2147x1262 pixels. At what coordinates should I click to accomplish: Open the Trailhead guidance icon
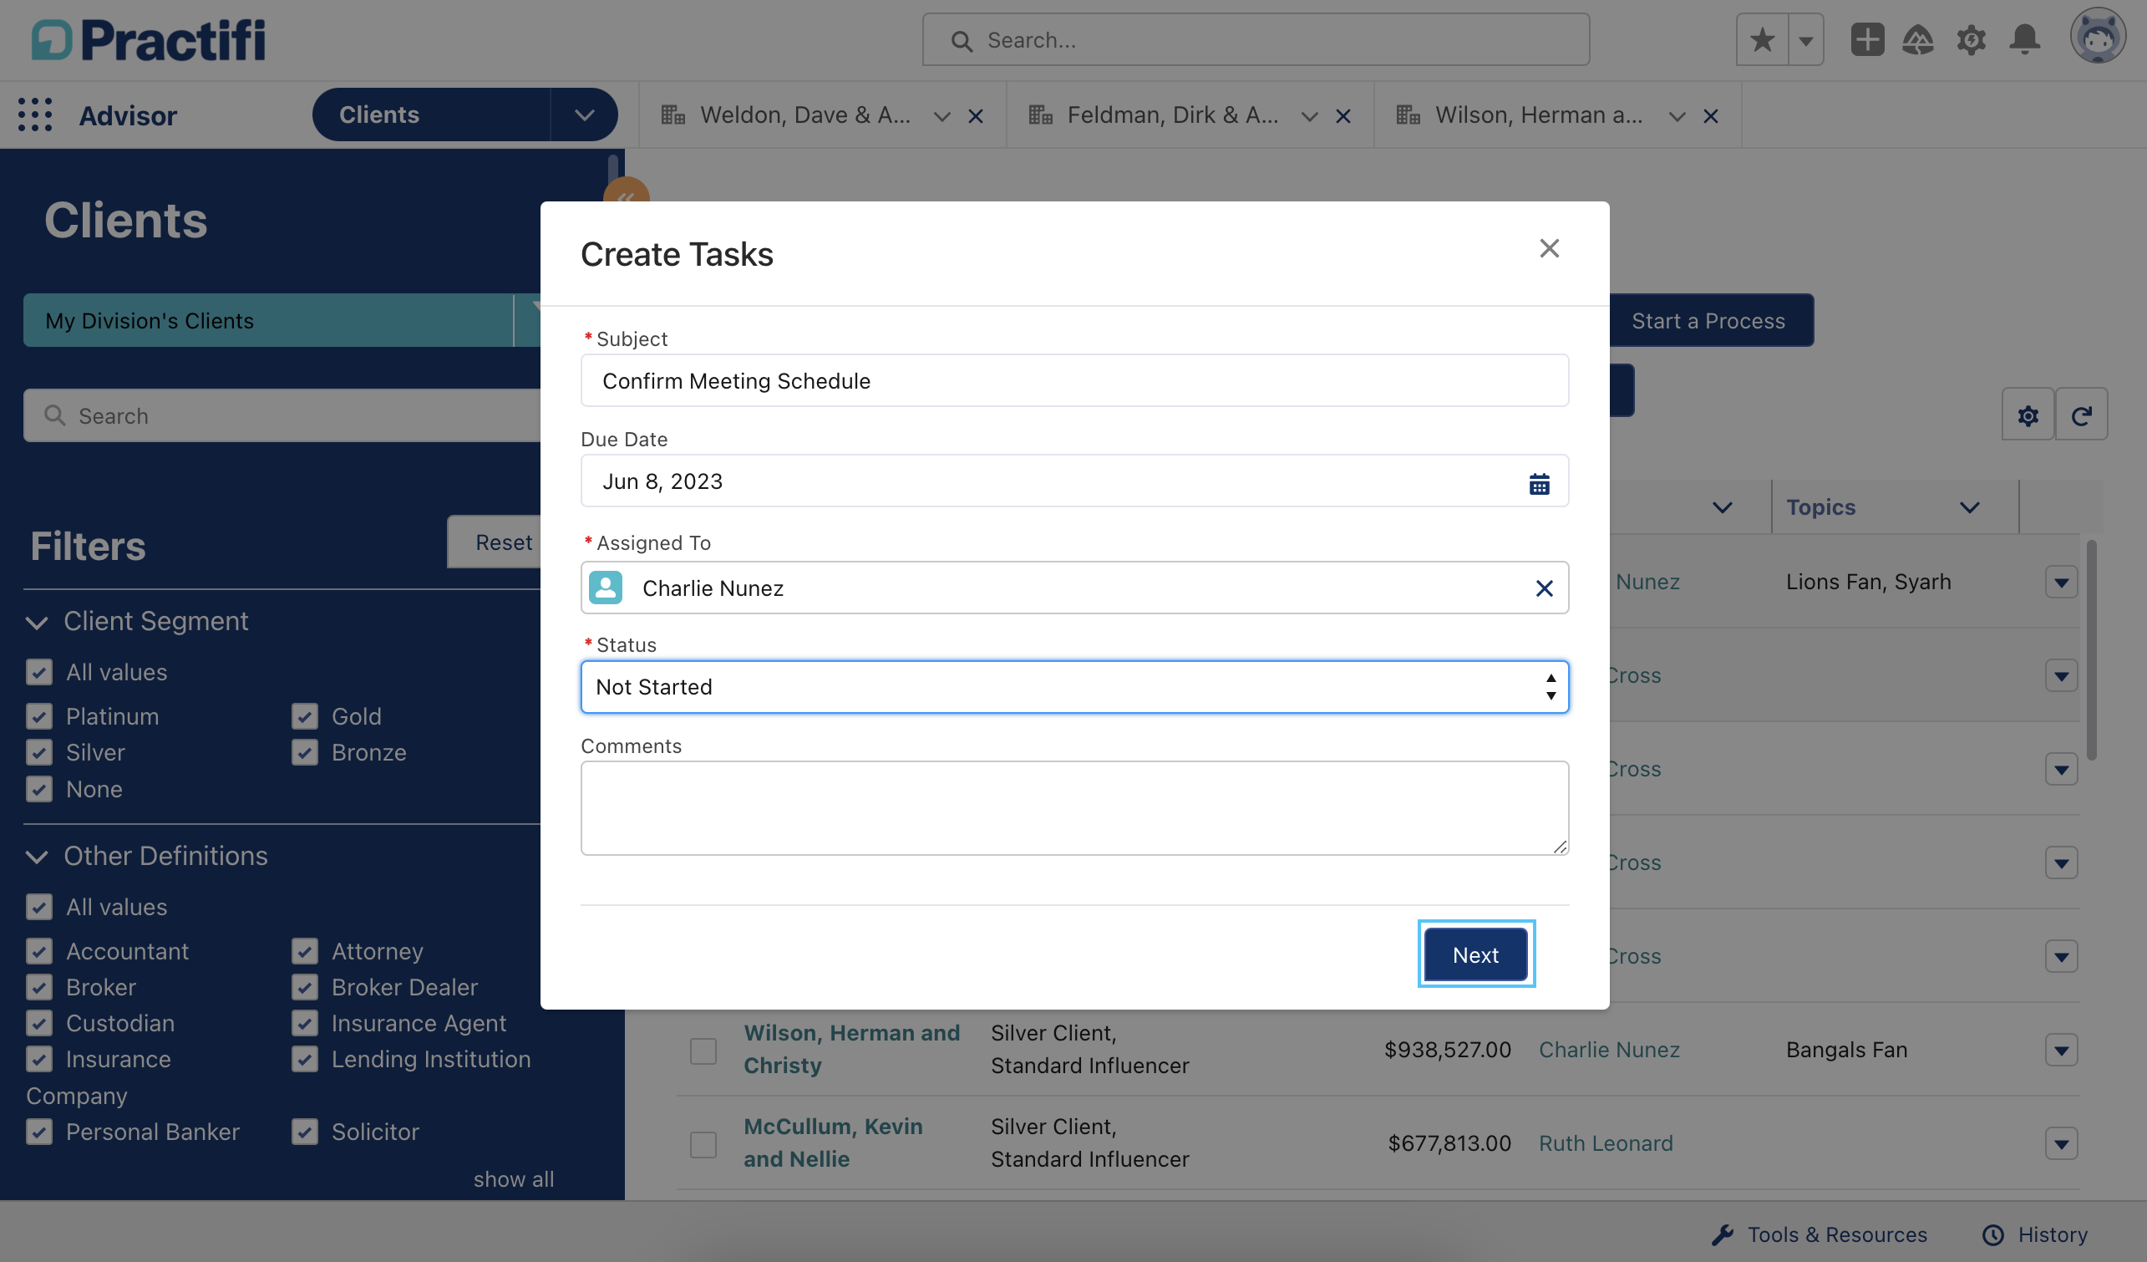pyautogui.click(x=1918, y=40)
